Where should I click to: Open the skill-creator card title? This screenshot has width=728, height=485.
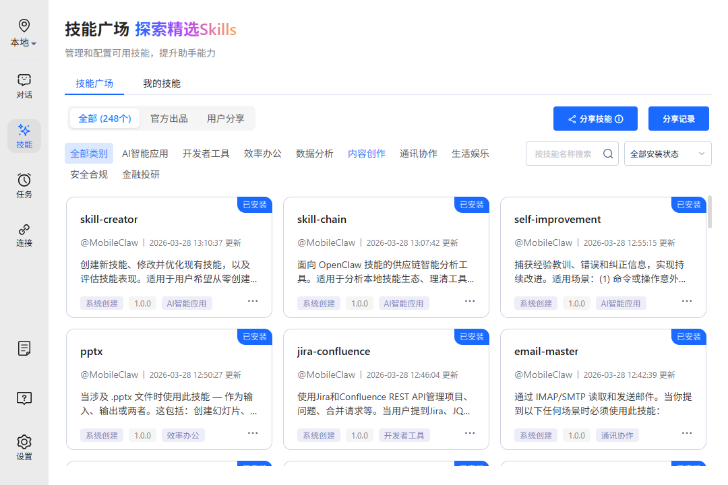click(109, 220)
